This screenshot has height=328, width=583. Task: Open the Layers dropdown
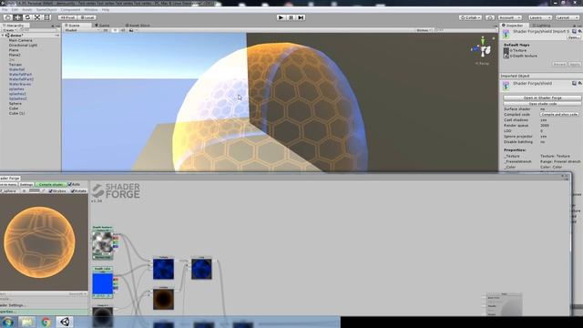[540, 17]
